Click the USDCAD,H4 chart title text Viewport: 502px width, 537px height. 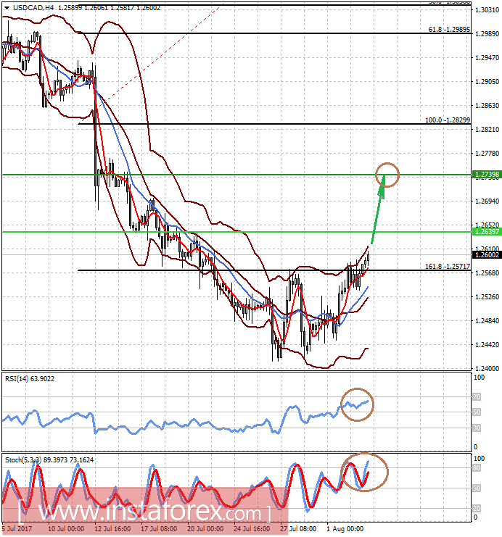coord(33,7)
